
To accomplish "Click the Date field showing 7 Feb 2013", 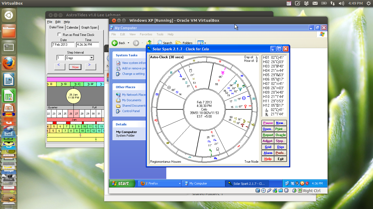I will point(63,44).
